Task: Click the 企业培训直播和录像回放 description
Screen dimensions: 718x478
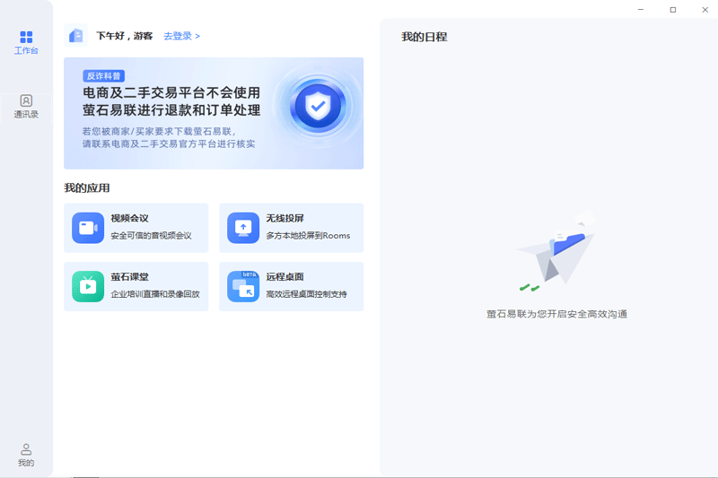Action: 155,294
